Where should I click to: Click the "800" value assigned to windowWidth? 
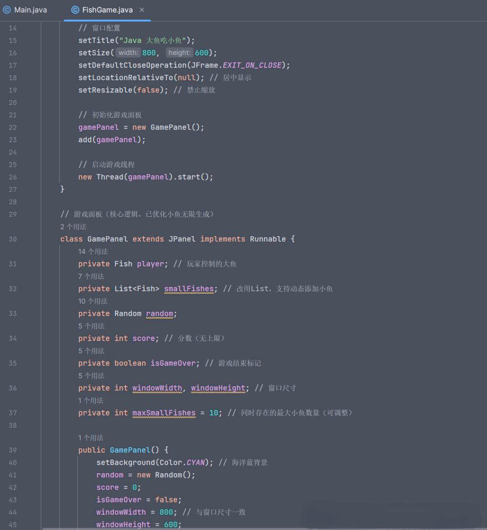point(166,512)
